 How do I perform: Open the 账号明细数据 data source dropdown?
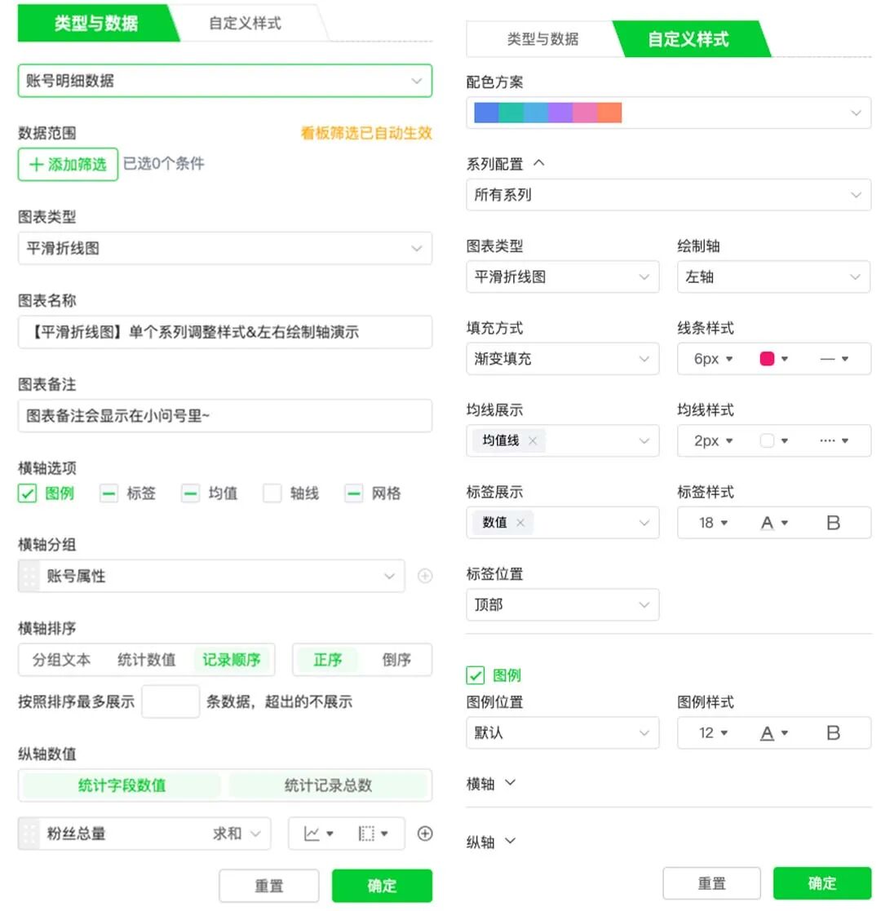pyautogui.click(x=225, y=81)
